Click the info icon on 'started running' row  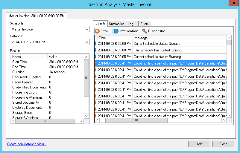click(95, 50)
